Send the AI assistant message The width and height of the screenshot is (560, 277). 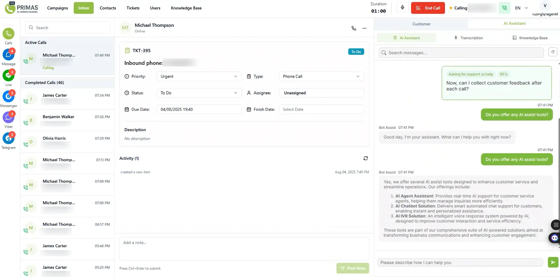(x=553, y=262)
